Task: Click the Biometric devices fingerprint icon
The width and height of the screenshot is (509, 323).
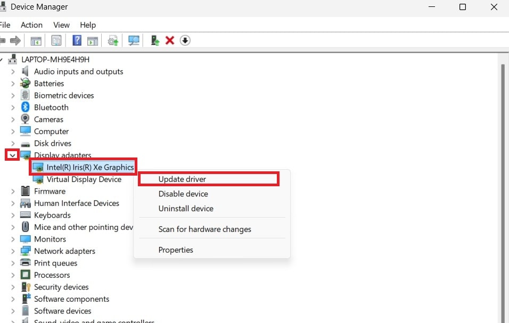Action: 26,95
